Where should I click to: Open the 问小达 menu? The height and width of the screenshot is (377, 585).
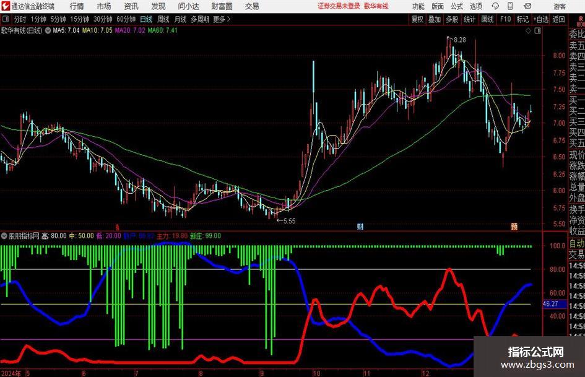(x=188, y=6)
